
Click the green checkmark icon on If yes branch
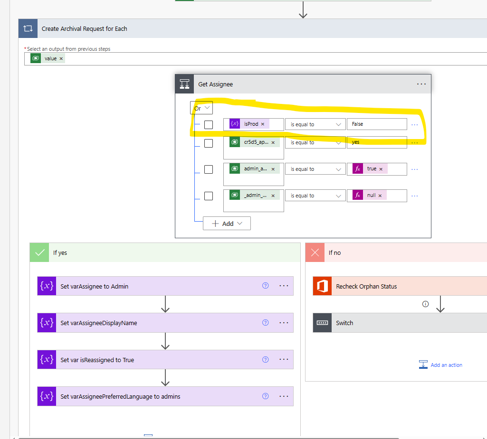click(39, 252)
